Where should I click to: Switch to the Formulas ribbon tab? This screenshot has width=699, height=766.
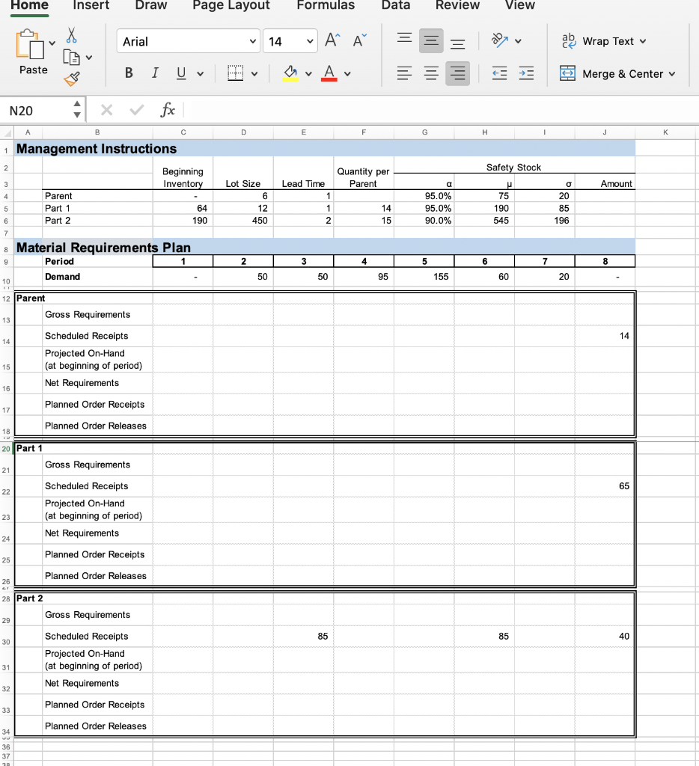click(326, 6)
